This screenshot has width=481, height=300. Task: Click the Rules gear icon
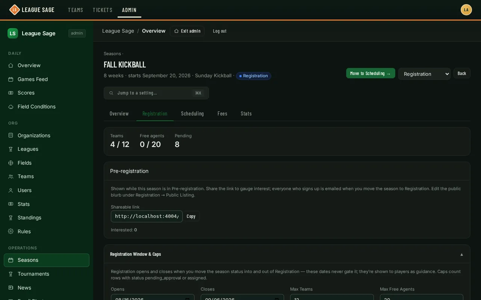[11, 231]
